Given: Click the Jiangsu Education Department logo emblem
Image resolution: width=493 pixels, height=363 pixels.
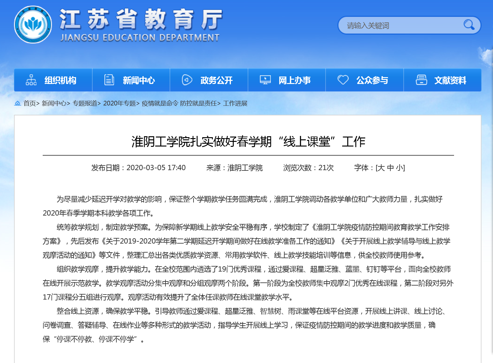Looking at the screenshot, I should [33, 25].
